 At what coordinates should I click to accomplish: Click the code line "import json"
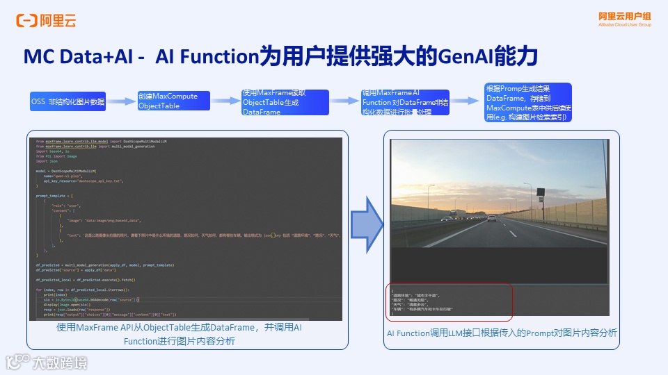coord(47,161)
